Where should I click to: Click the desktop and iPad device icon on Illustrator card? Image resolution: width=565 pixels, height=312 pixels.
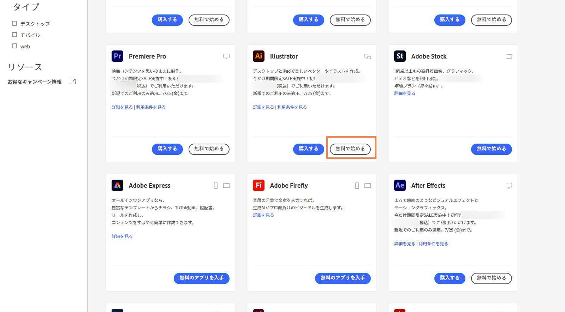pos(368,56)
